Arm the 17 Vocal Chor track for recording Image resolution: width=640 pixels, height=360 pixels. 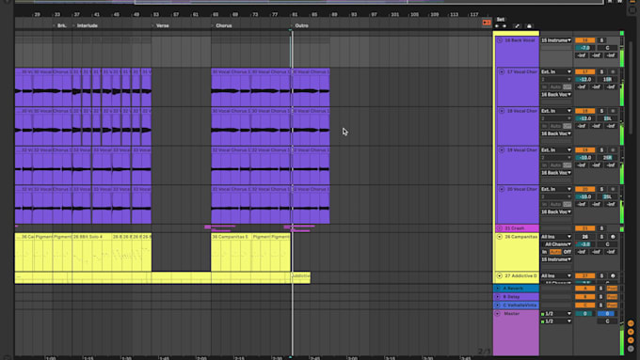pos(613,71)
